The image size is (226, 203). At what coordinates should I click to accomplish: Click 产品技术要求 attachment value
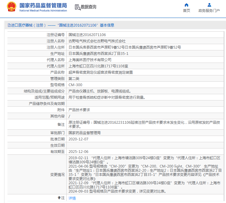[x=79, y=110]
